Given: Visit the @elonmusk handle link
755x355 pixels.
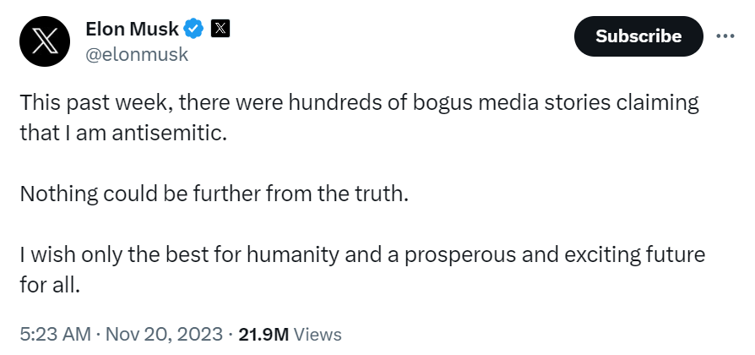Looking at the screenshot, I should [137, 54].
